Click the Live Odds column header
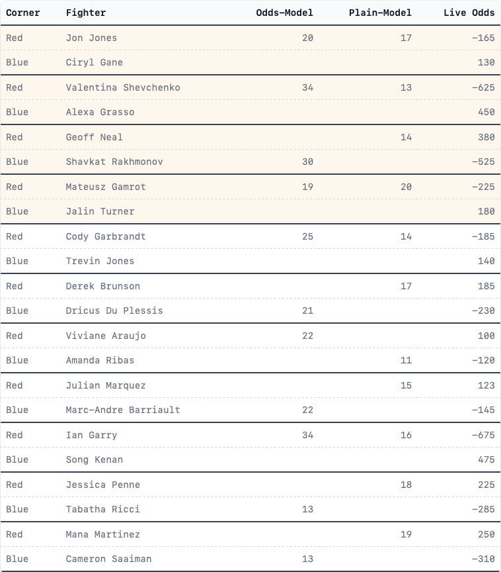 469,13
